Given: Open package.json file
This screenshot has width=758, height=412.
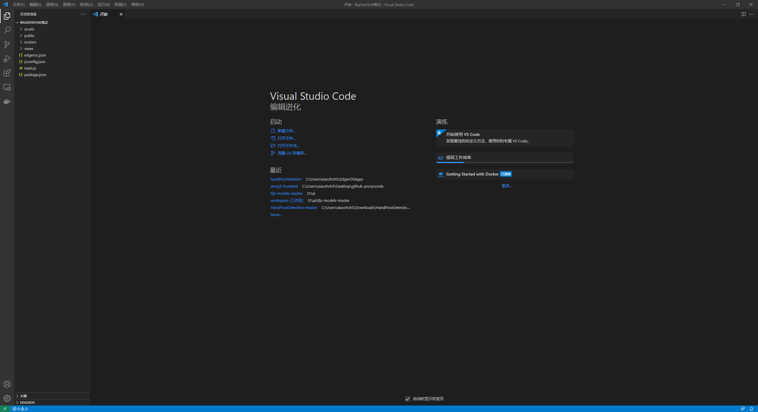Looking at the screenshot, I should coord(52,75).
